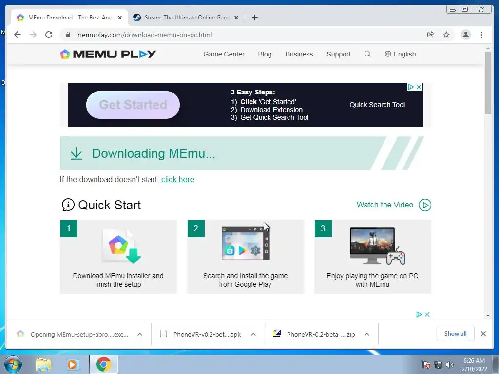499x374 pixels.
Task: Open the AdChoices icon on top banner
Action: pos(411,87)
